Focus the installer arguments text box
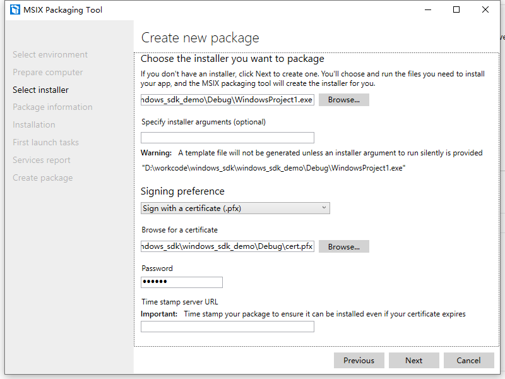Image resolution: width=505 pixels, height=379 pixels. [x=227, y=138]
